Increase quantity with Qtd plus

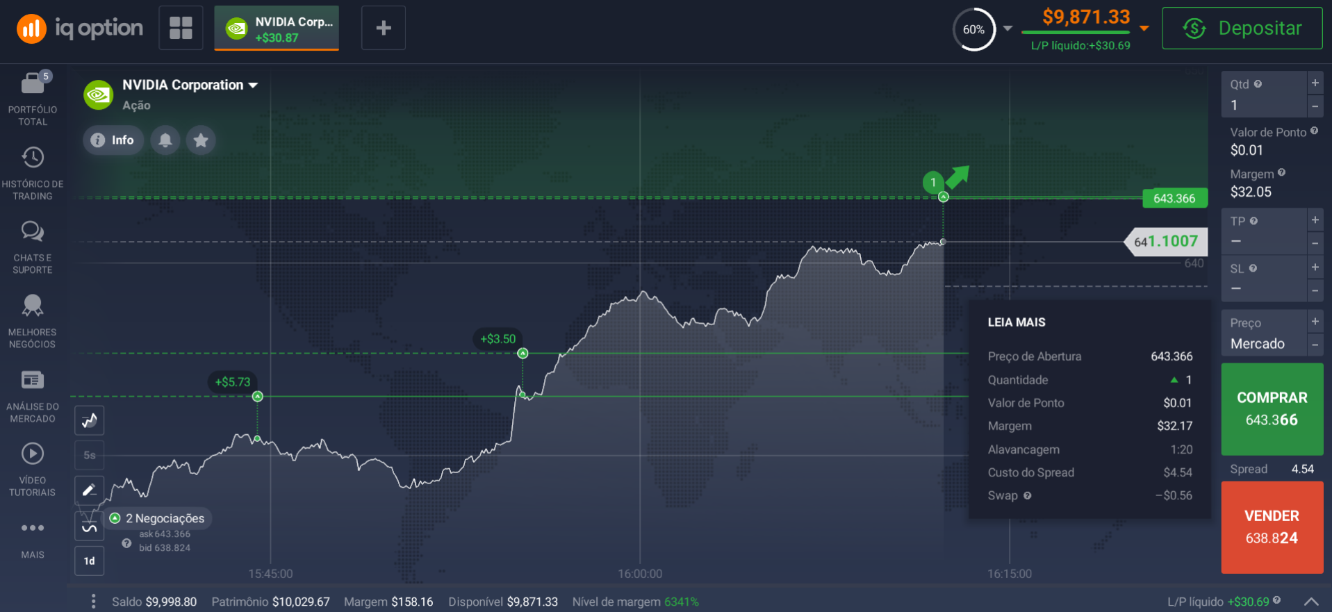(x=1315, y=83)
